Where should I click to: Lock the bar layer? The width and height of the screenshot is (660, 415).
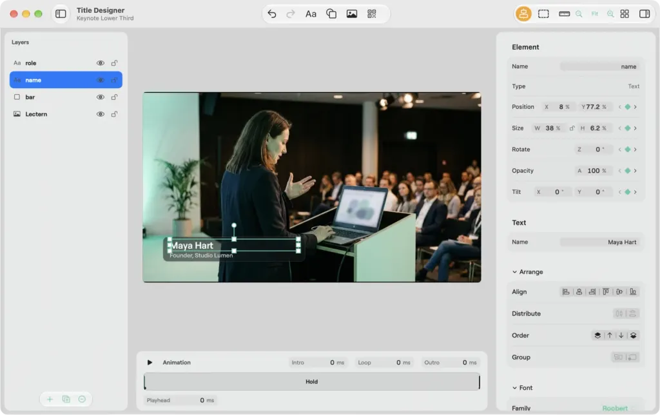[114, 97]
